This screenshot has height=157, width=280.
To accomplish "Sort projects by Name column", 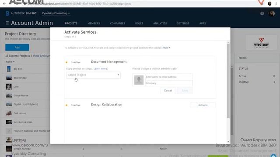I will (x=10, y=62).
